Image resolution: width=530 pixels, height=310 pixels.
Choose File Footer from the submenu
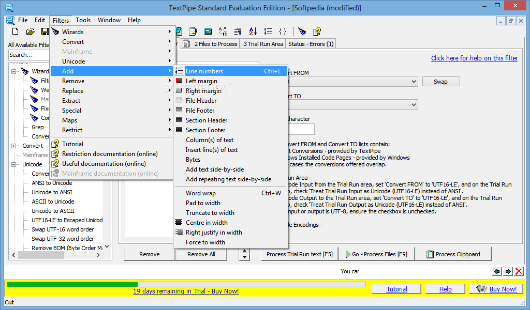pos(231,110)
